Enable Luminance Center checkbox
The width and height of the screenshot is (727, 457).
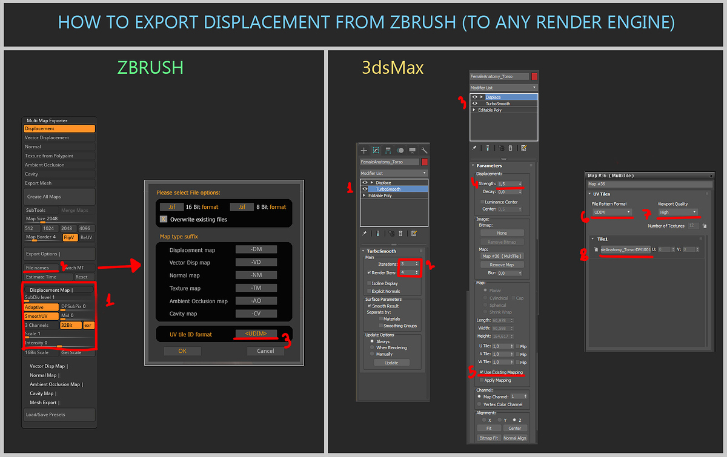482,202
